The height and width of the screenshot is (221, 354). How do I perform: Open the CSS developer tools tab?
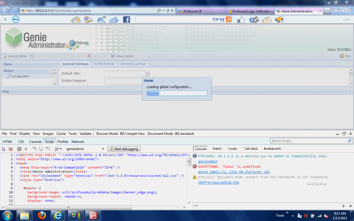[x=21, y=141]
